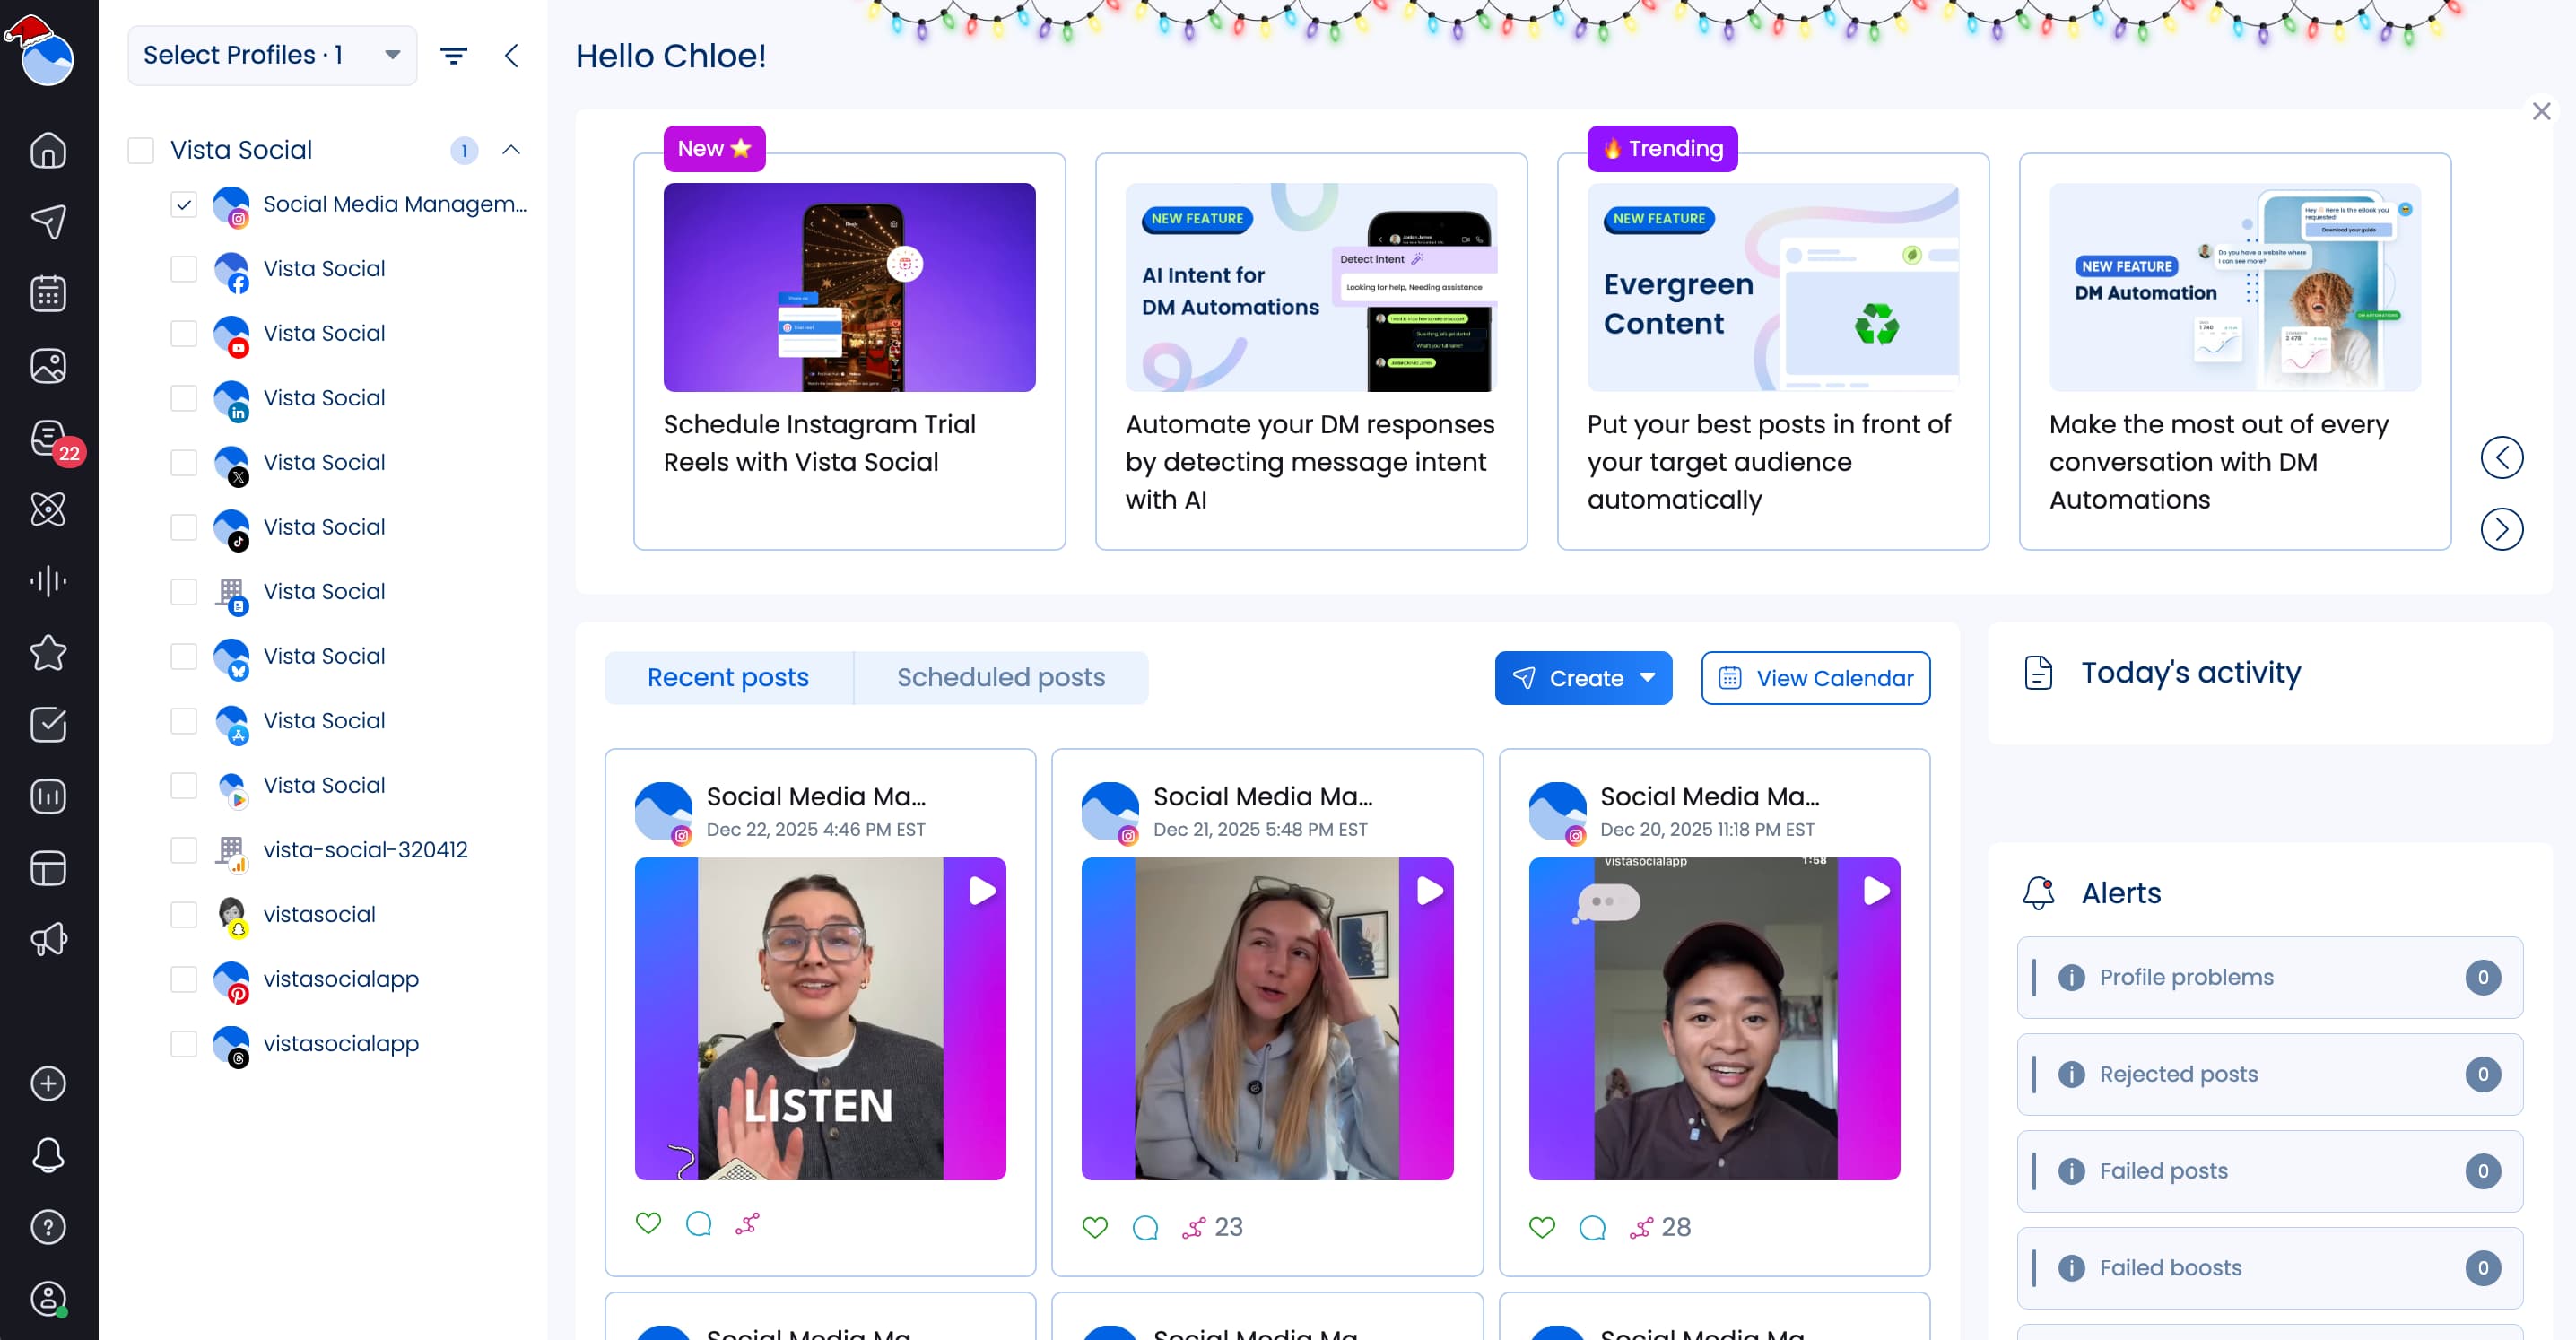The height and width of the screenshot is (1340, 2576).
Task: Collapse the Vista Social profile group
Action: (511, 150)
